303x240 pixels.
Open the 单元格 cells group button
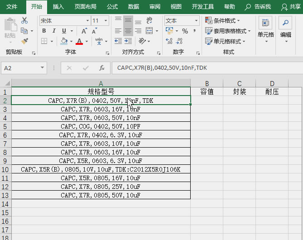coord(266,30)
